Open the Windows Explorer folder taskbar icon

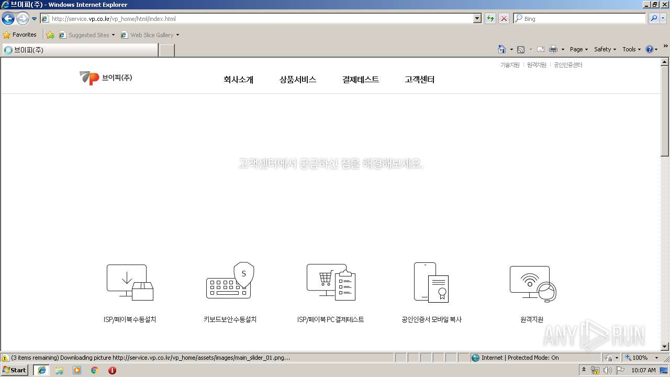pyautogui.click(x=59, y=370)
